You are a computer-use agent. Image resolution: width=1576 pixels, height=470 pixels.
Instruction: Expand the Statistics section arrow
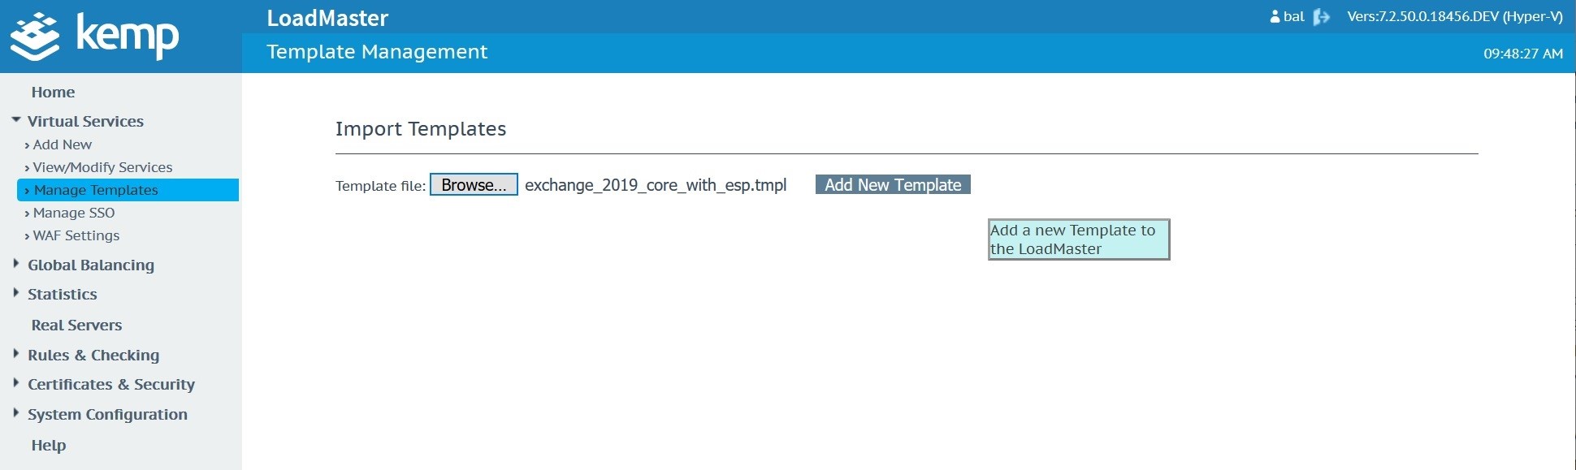(16, 293)
